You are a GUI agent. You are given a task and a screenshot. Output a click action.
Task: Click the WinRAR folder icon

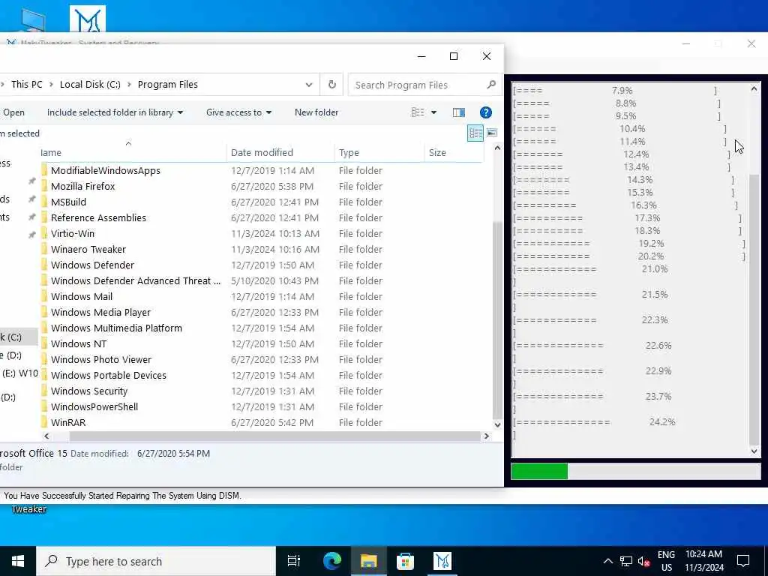(x=44, y=422)
